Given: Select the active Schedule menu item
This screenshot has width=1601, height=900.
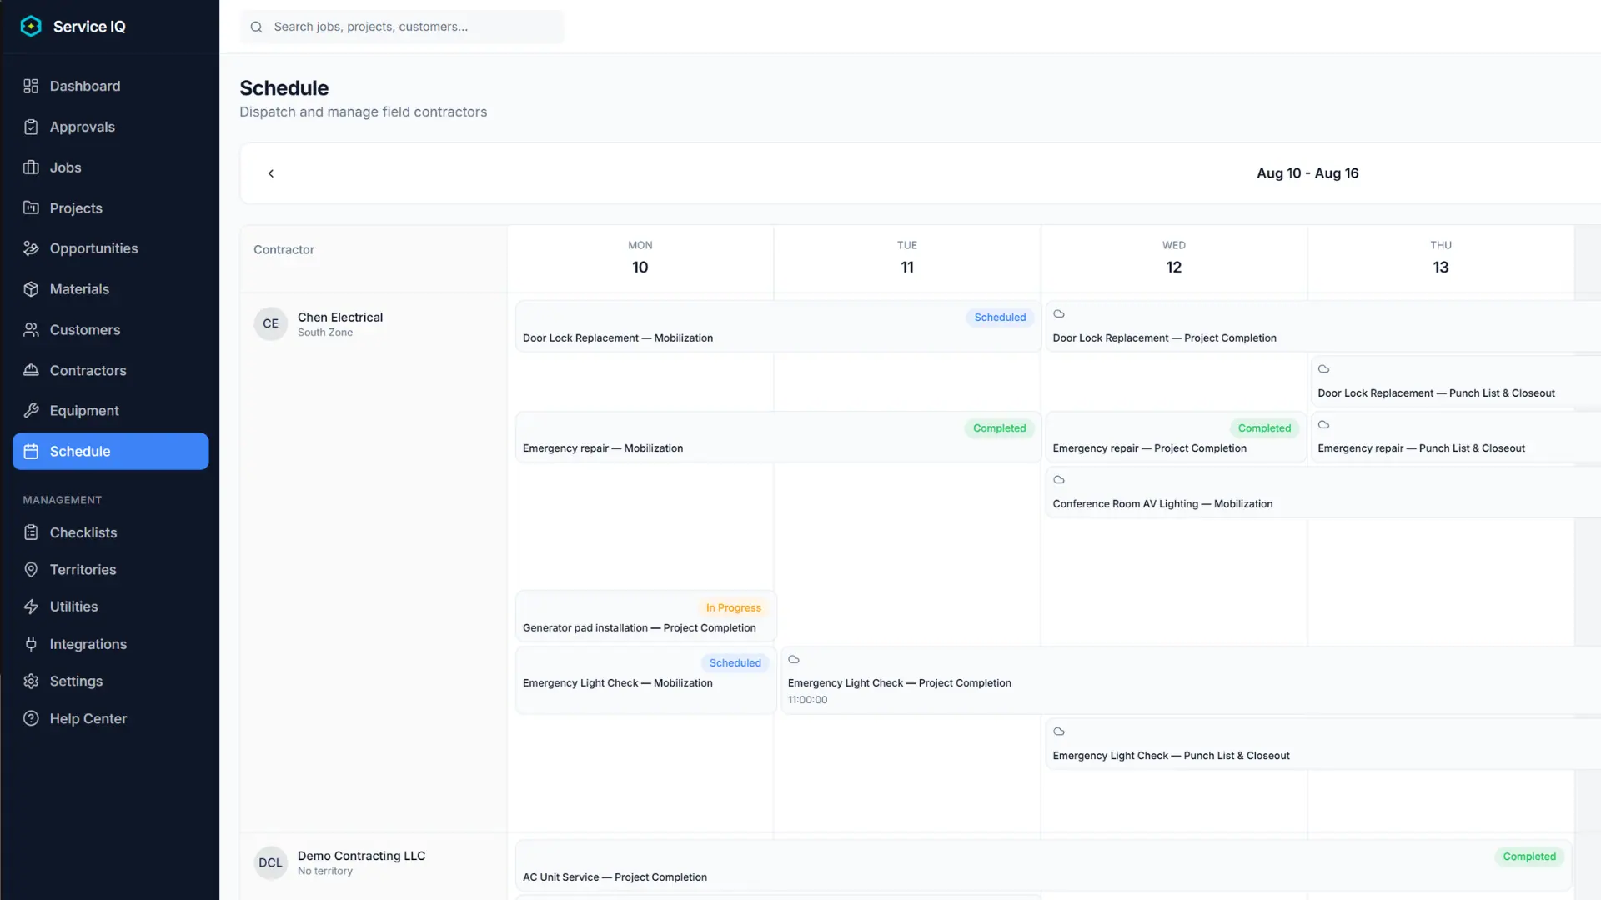Looking at the screenshot, I should click(x=110, y=451).
